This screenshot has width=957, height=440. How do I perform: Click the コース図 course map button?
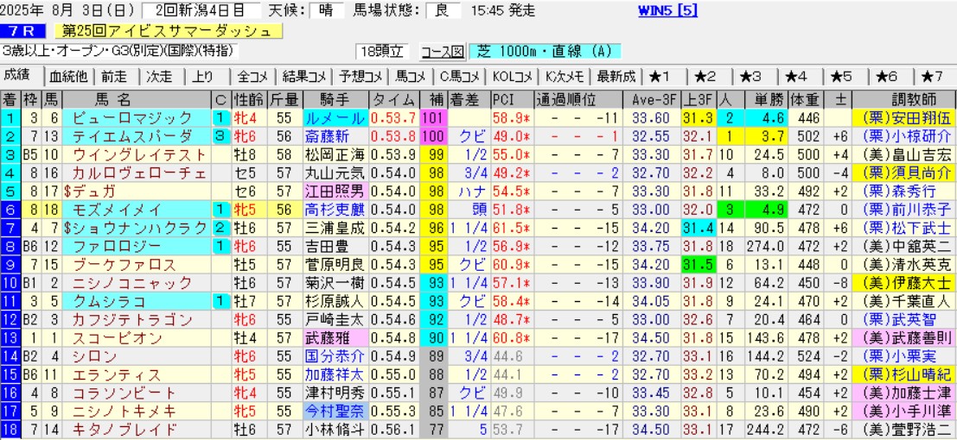pyautogui.click(x=443, y=52)
